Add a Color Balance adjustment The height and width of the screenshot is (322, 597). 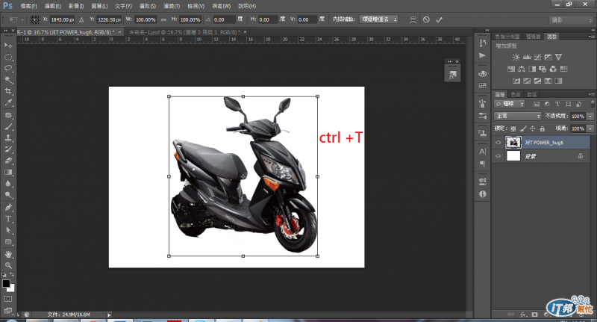(x=522, y=69)
